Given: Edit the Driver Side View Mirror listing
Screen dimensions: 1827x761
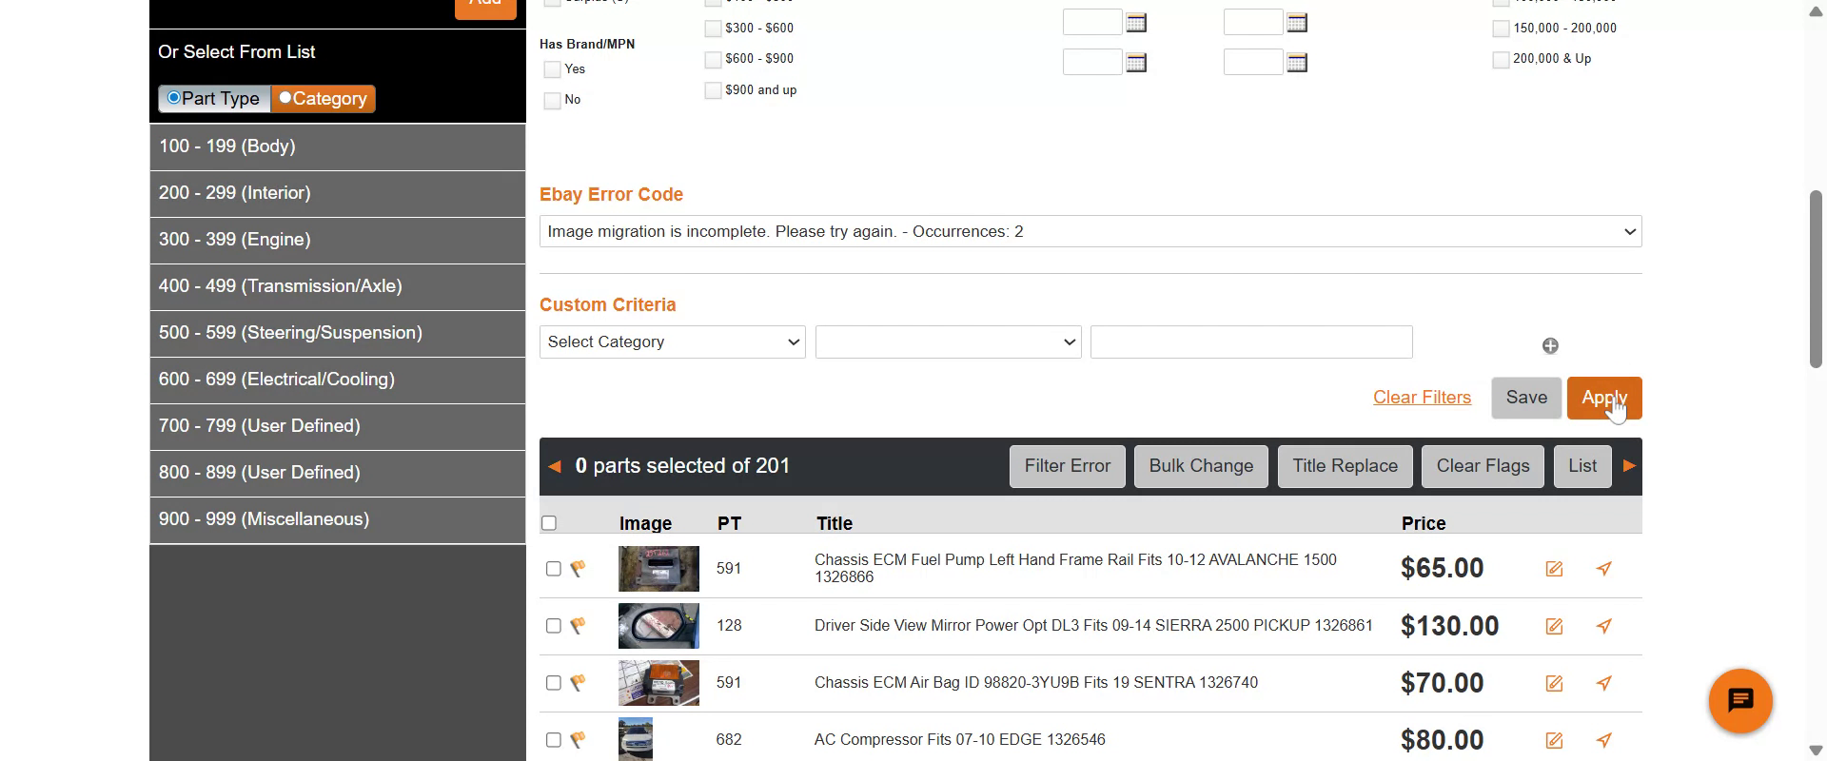Looking at the screenshot, I should [1554, 626].
